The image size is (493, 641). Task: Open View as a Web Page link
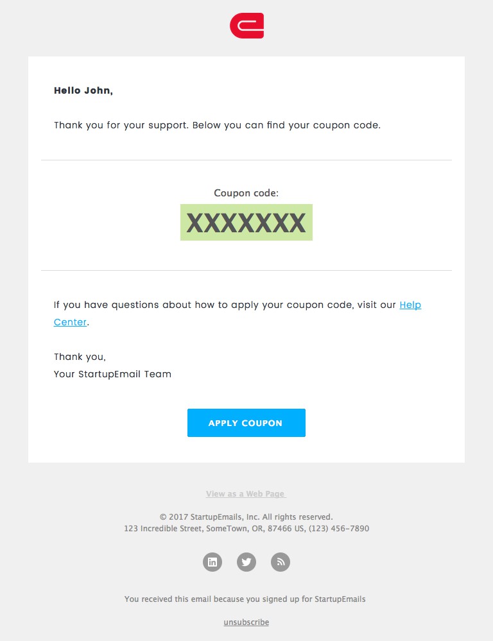click(x=246, y=494)
